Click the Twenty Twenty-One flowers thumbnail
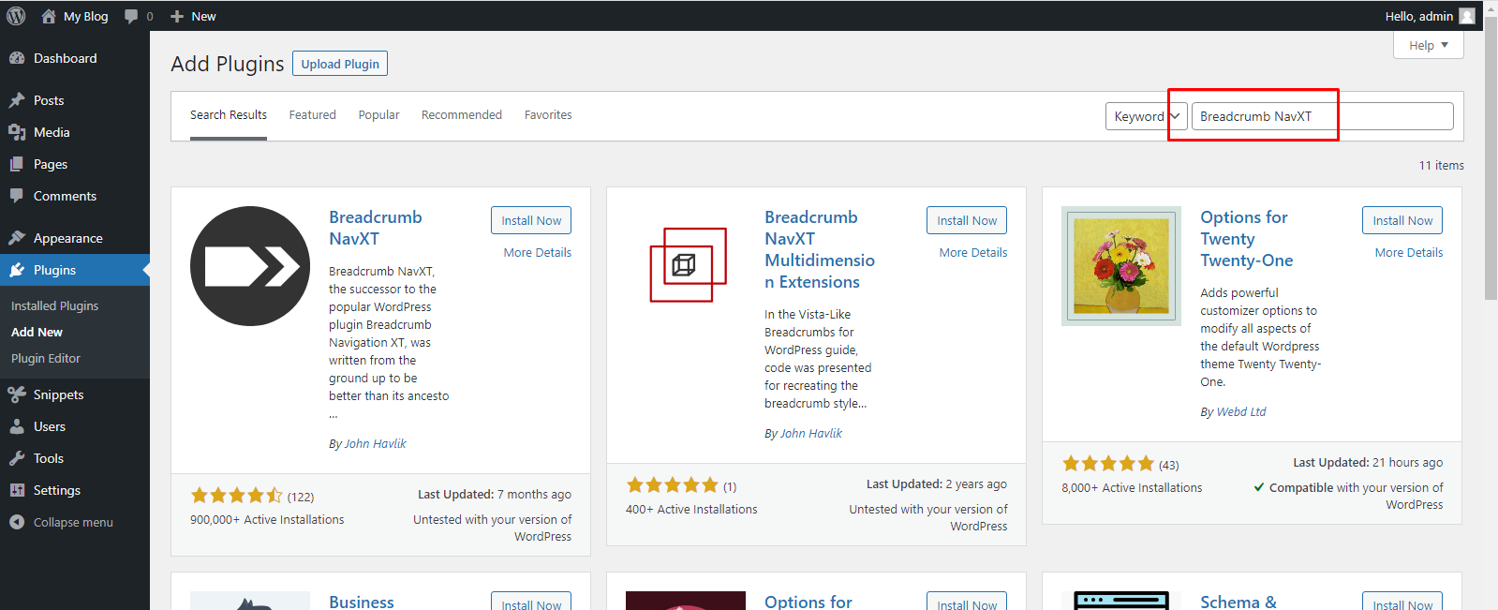The width and height of the screenshot is (1498, 610). [x=1121, y=266]
